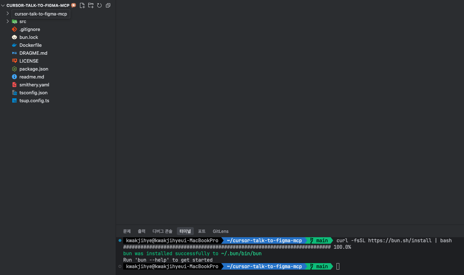Click the New Folder icon in explorer header
Screen dimensions: 464x275
91,5
